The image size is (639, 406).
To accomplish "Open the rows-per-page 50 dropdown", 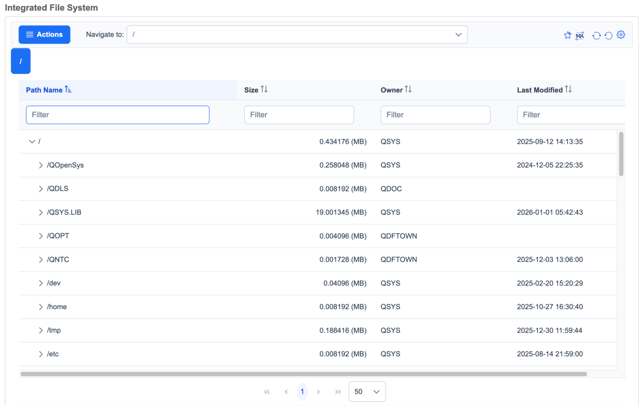I will pyautogui.click(x=367, y=392).
